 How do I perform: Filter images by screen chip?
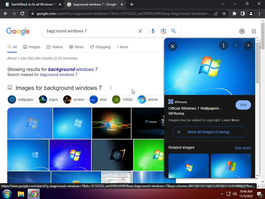pos(75,99)
